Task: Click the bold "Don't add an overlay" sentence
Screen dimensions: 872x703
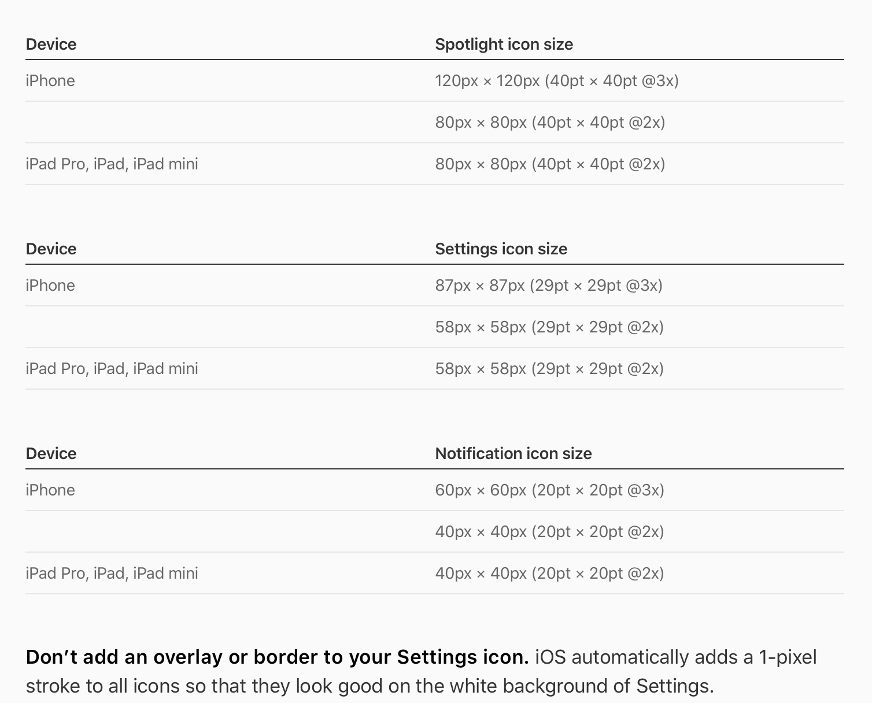Action: pyautogui.click(x=277, y=657)
